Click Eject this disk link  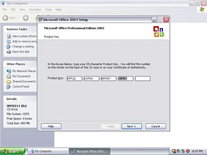[x=21, y=52]
